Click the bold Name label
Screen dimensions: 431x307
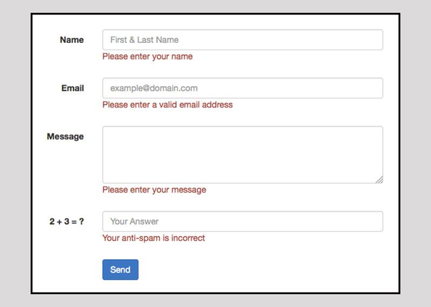point(72,40)
